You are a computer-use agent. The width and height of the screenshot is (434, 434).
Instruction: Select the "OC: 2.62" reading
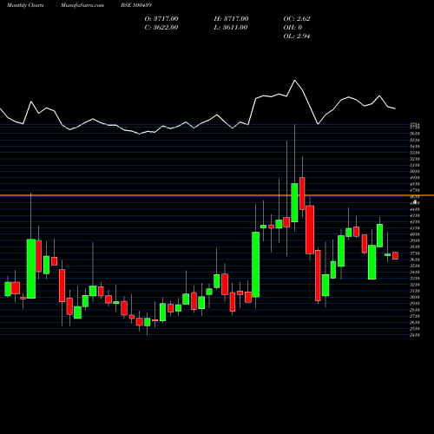[x=297, y=19]
